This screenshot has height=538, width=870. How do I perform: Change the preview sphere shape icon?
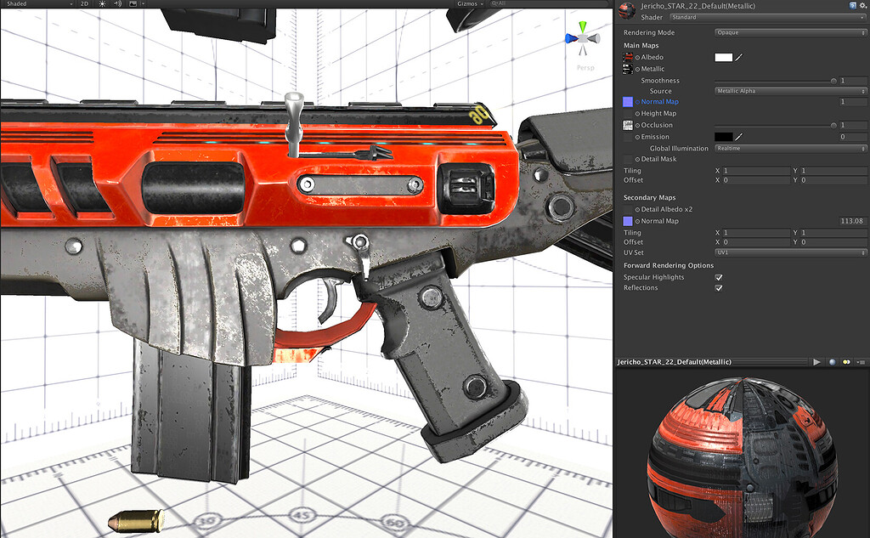click(x=833, y=361)
